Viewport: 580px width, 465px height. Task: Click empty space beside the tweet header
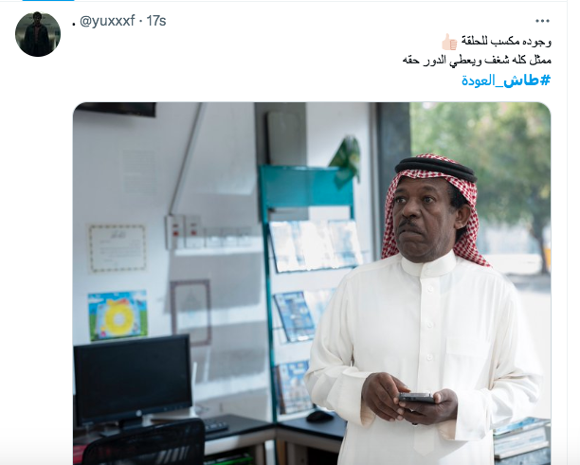tap(333, 21)
